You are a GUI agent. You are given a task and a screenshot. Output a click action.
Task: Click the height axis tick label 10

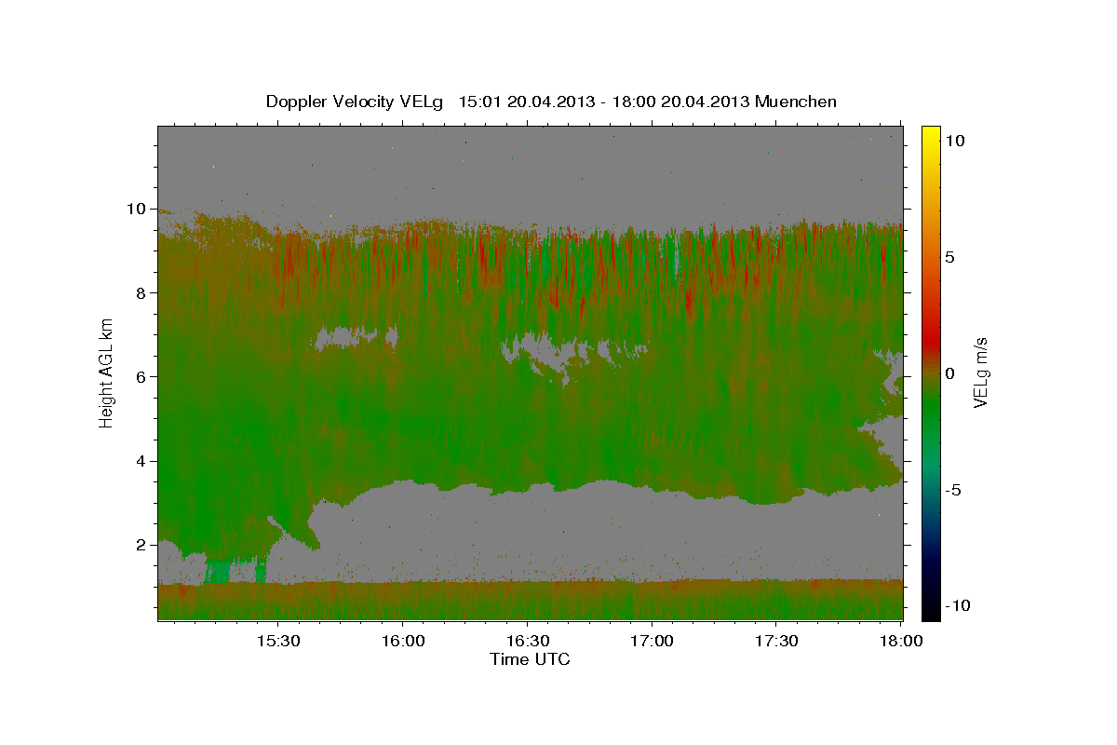tap(138, 210)
